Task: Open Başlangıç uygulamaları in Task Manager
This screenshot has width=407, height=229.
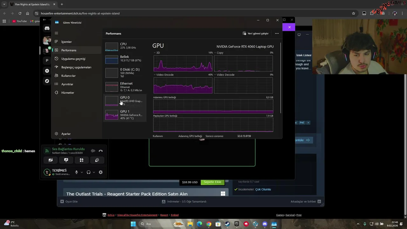Action: (76, 67)
